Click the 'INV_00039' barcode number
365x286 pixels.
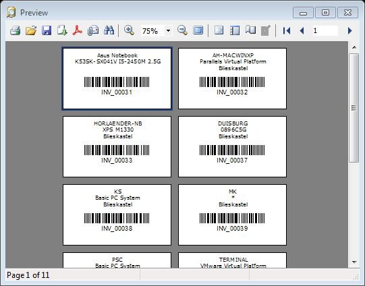pos(232,229)
